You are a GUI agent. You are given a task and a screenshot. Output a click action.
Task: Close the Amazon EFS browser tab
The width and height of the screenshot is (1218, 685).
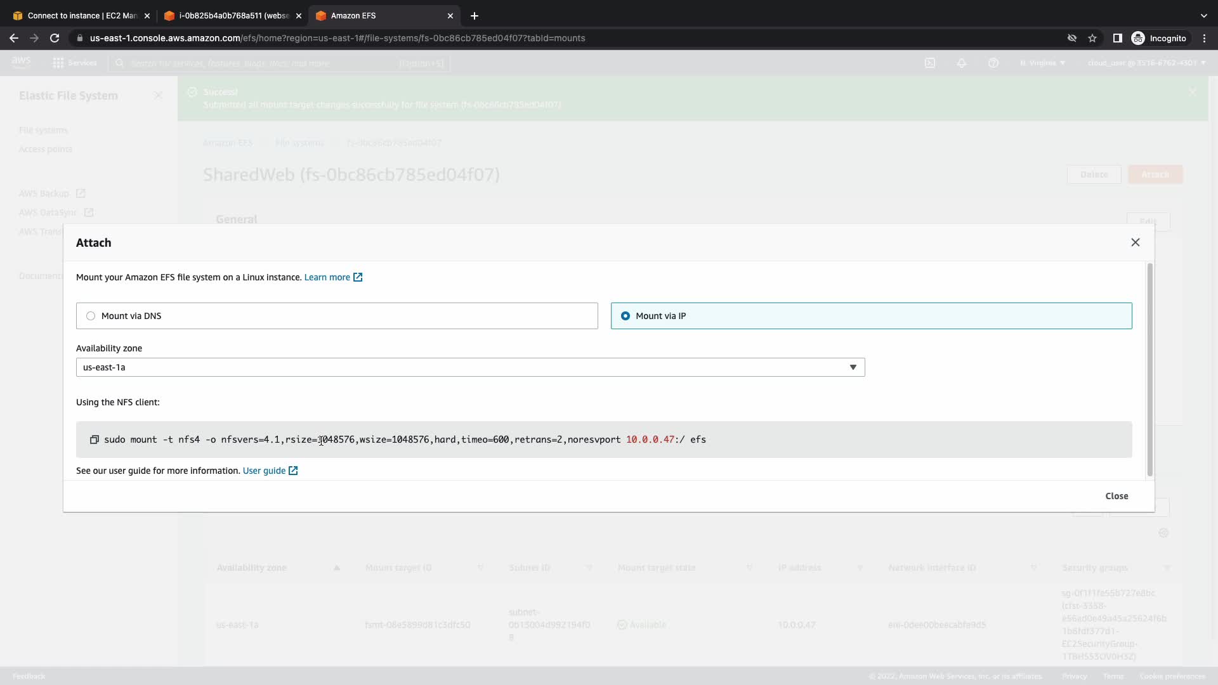click(x=450, y=15)
